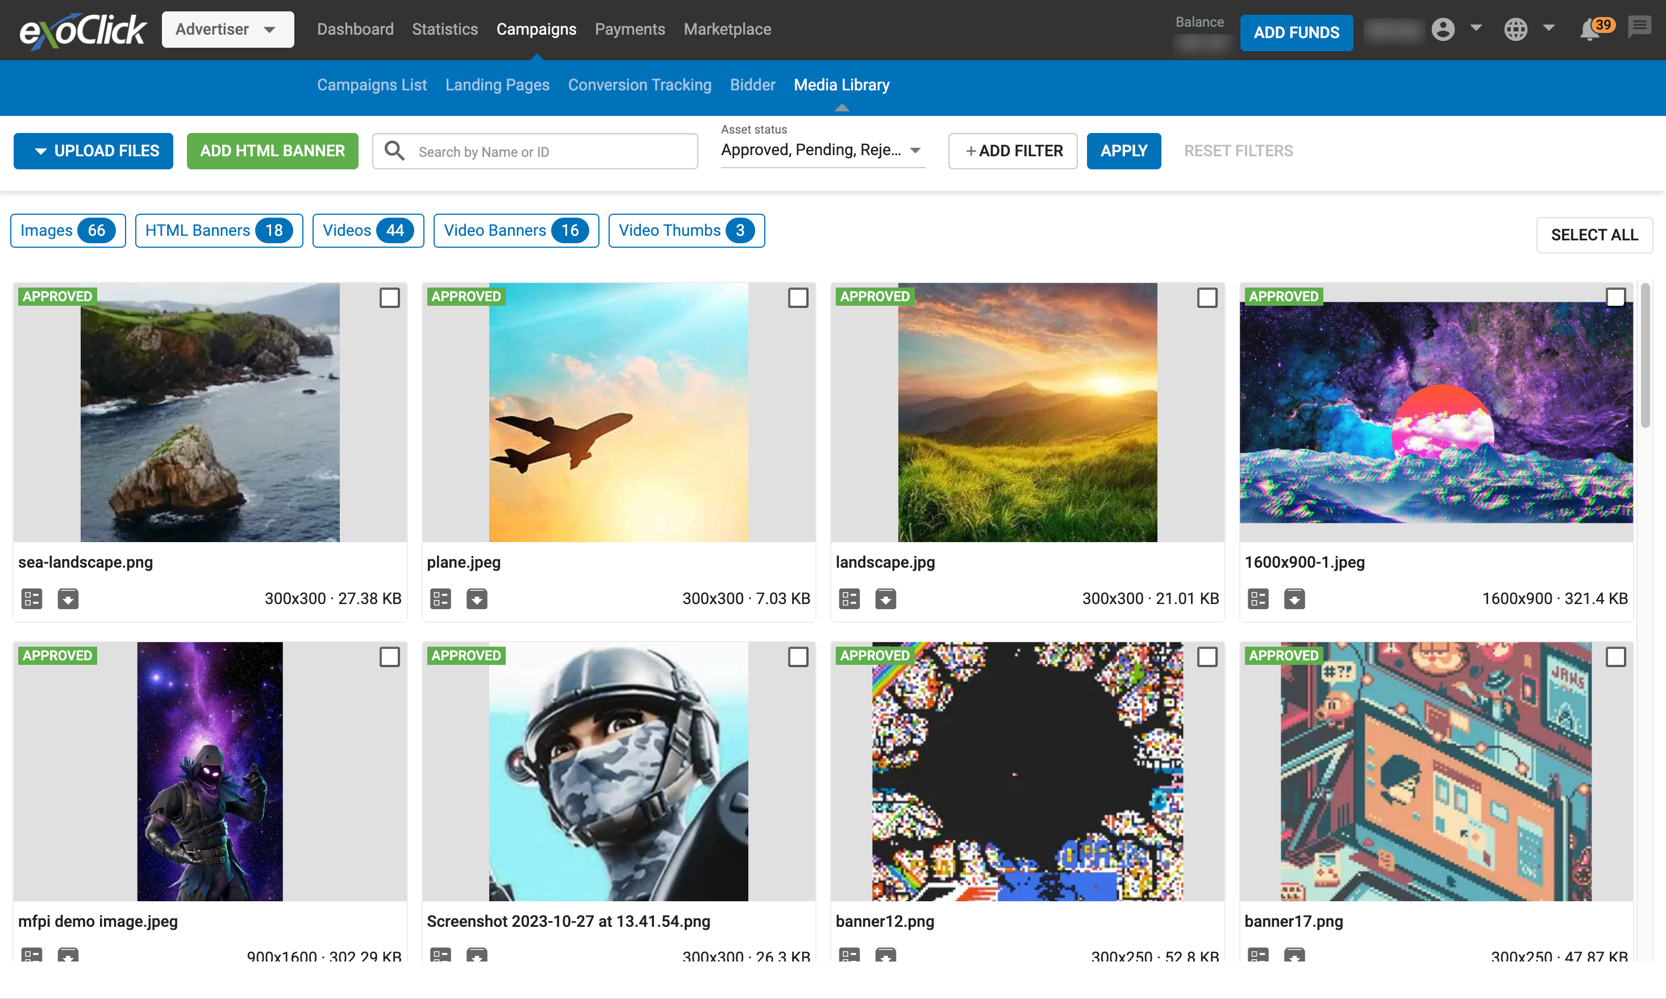This screenshot has width=1666, height=999.
Task: Click download icon under plane.jpeg
Action: click(x=477, y=598)
